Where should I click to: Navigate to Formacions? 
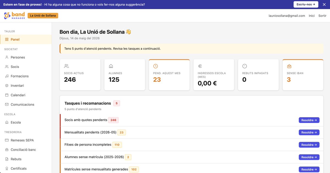point(26,76)
